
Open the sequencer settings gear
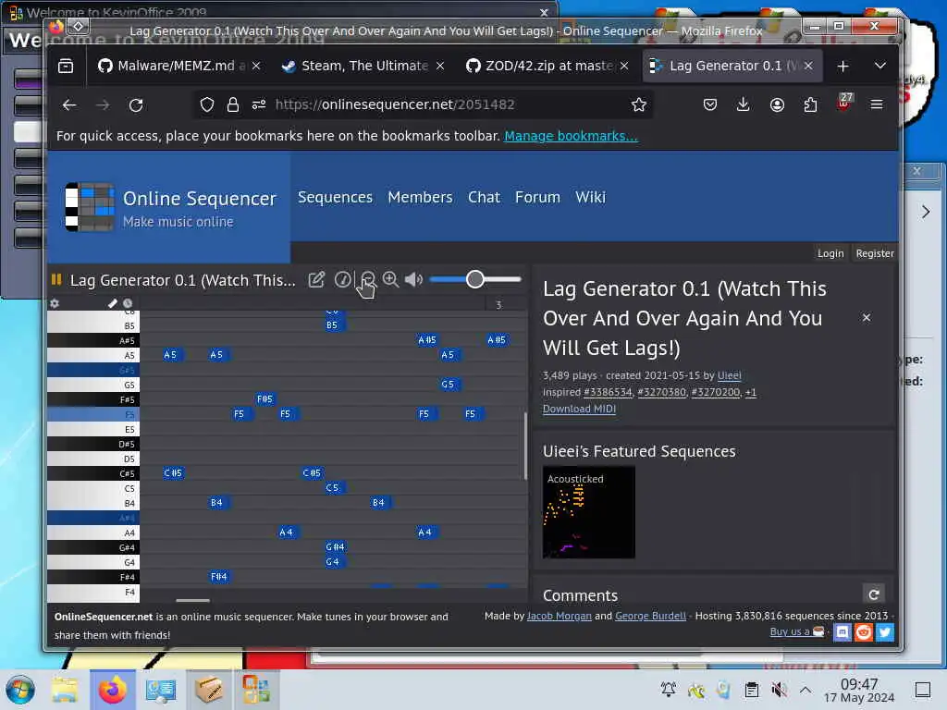tap(55, 303)
